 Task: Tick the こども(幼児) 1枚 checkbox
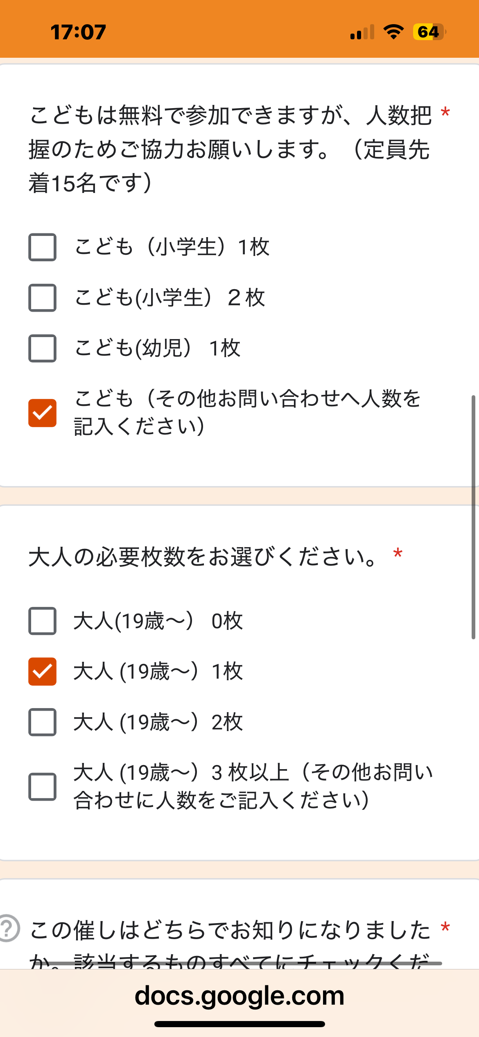point(42,349)
